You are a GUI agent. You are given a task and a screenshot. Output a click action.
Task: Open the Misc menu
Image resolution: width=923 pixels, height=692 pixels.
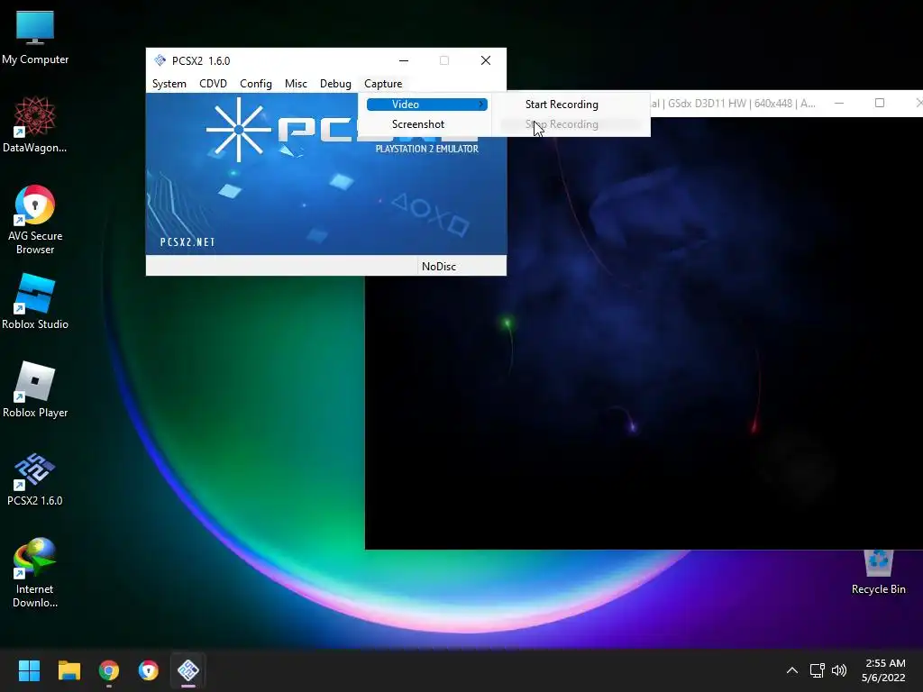[x=296, y=84]
